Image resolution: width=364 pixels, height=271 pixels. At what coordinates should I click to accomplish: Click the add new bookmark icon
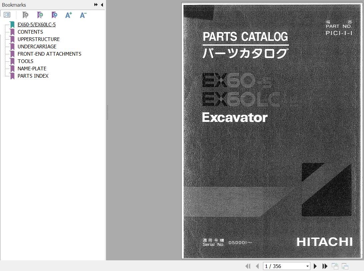coord(40,15)
